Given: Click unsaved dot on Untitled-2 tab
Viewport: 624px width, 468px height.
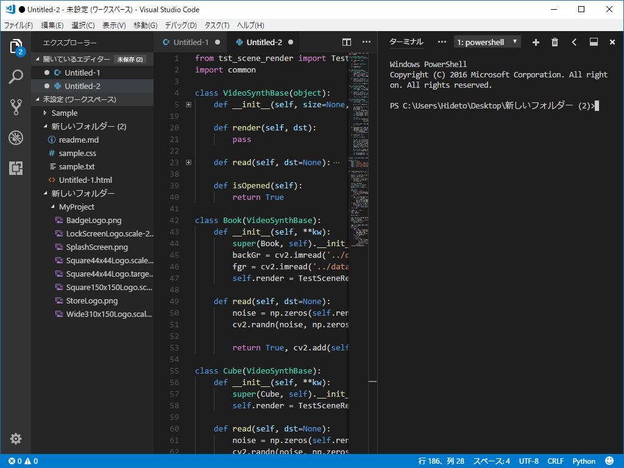Looking at the screenshot, I should pyautogui.click(x=291, y=42).
